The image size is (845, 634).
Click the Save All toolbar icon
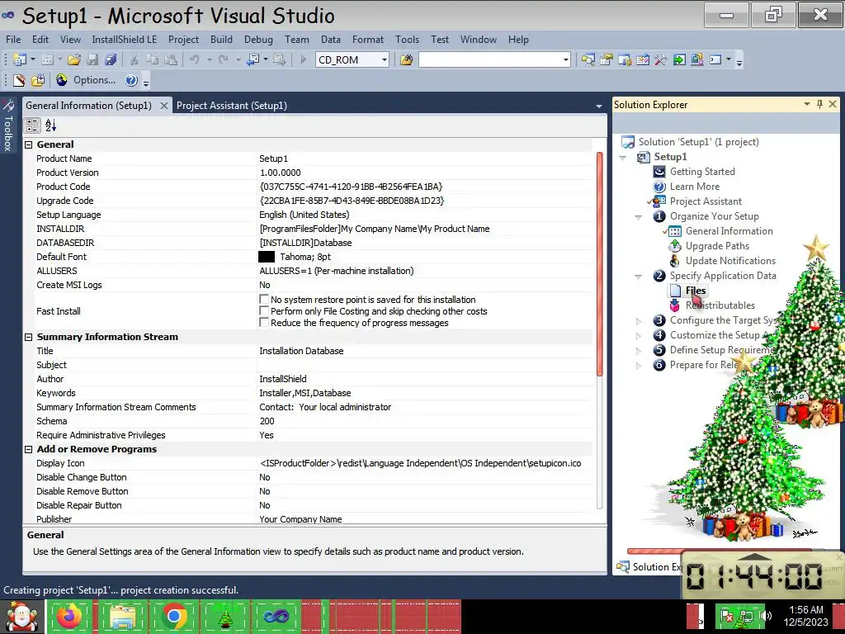[111, 59]
